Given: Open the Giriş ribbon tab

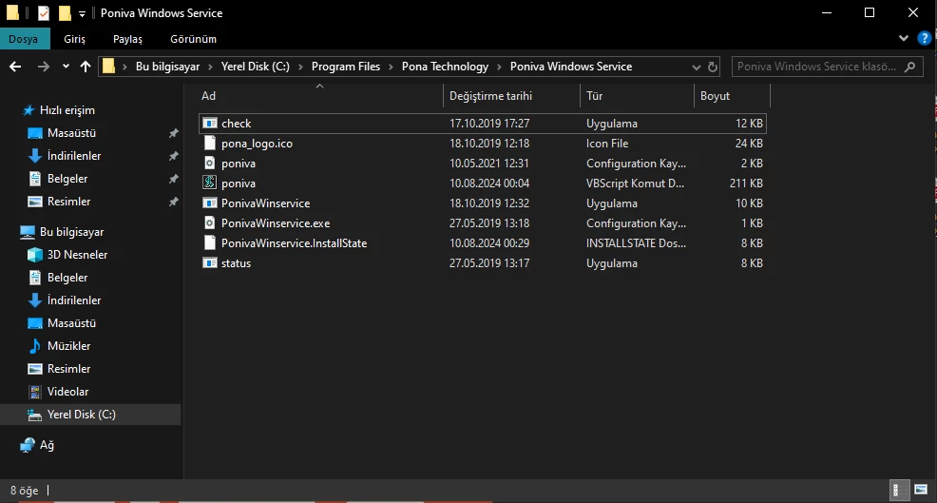Looking at the screenshot, I should (x=75, y=39).
